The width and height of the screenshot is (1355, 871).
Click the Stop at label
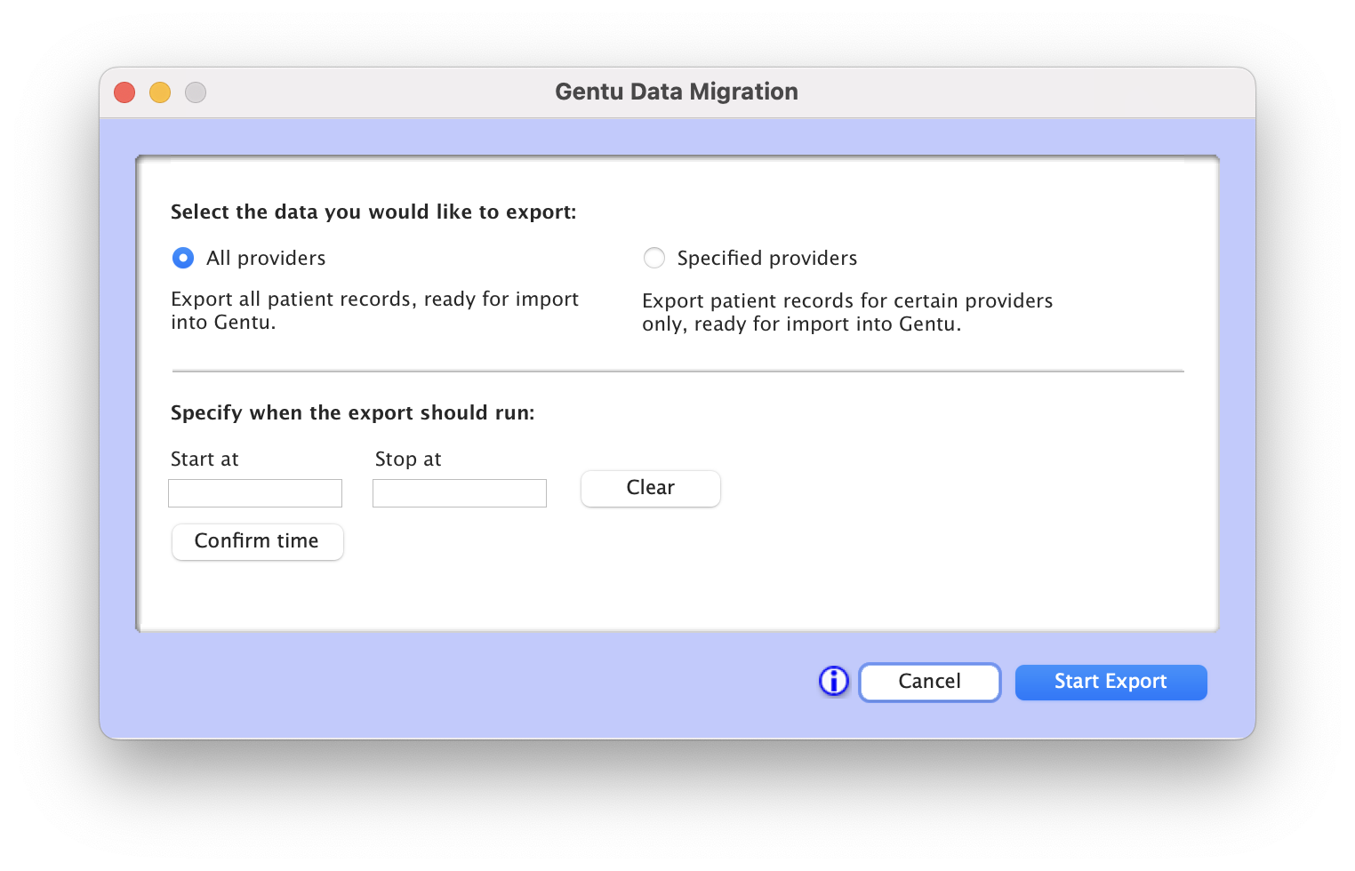pos(407,459)
